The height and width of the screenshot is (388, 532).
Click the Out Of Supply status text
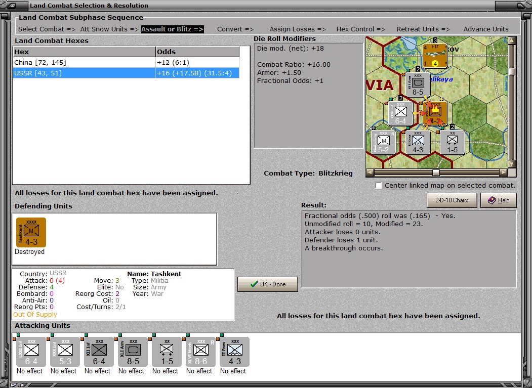tap(35, 315)
